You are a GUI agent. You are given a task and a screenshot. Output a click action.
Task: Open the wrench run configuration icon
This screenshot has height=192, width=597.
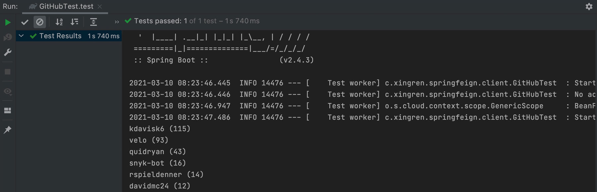pyautogui.click(x=8, y=52)
